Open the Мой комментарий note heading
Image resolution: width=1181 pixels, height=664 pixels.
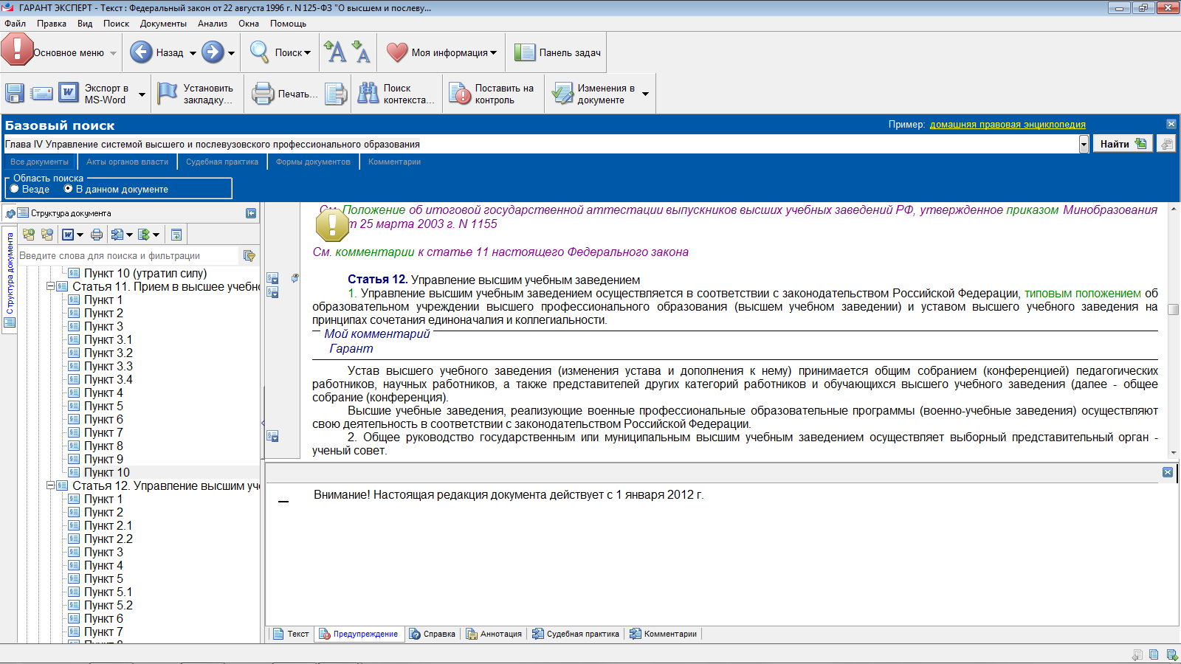(x=376, y=334)
